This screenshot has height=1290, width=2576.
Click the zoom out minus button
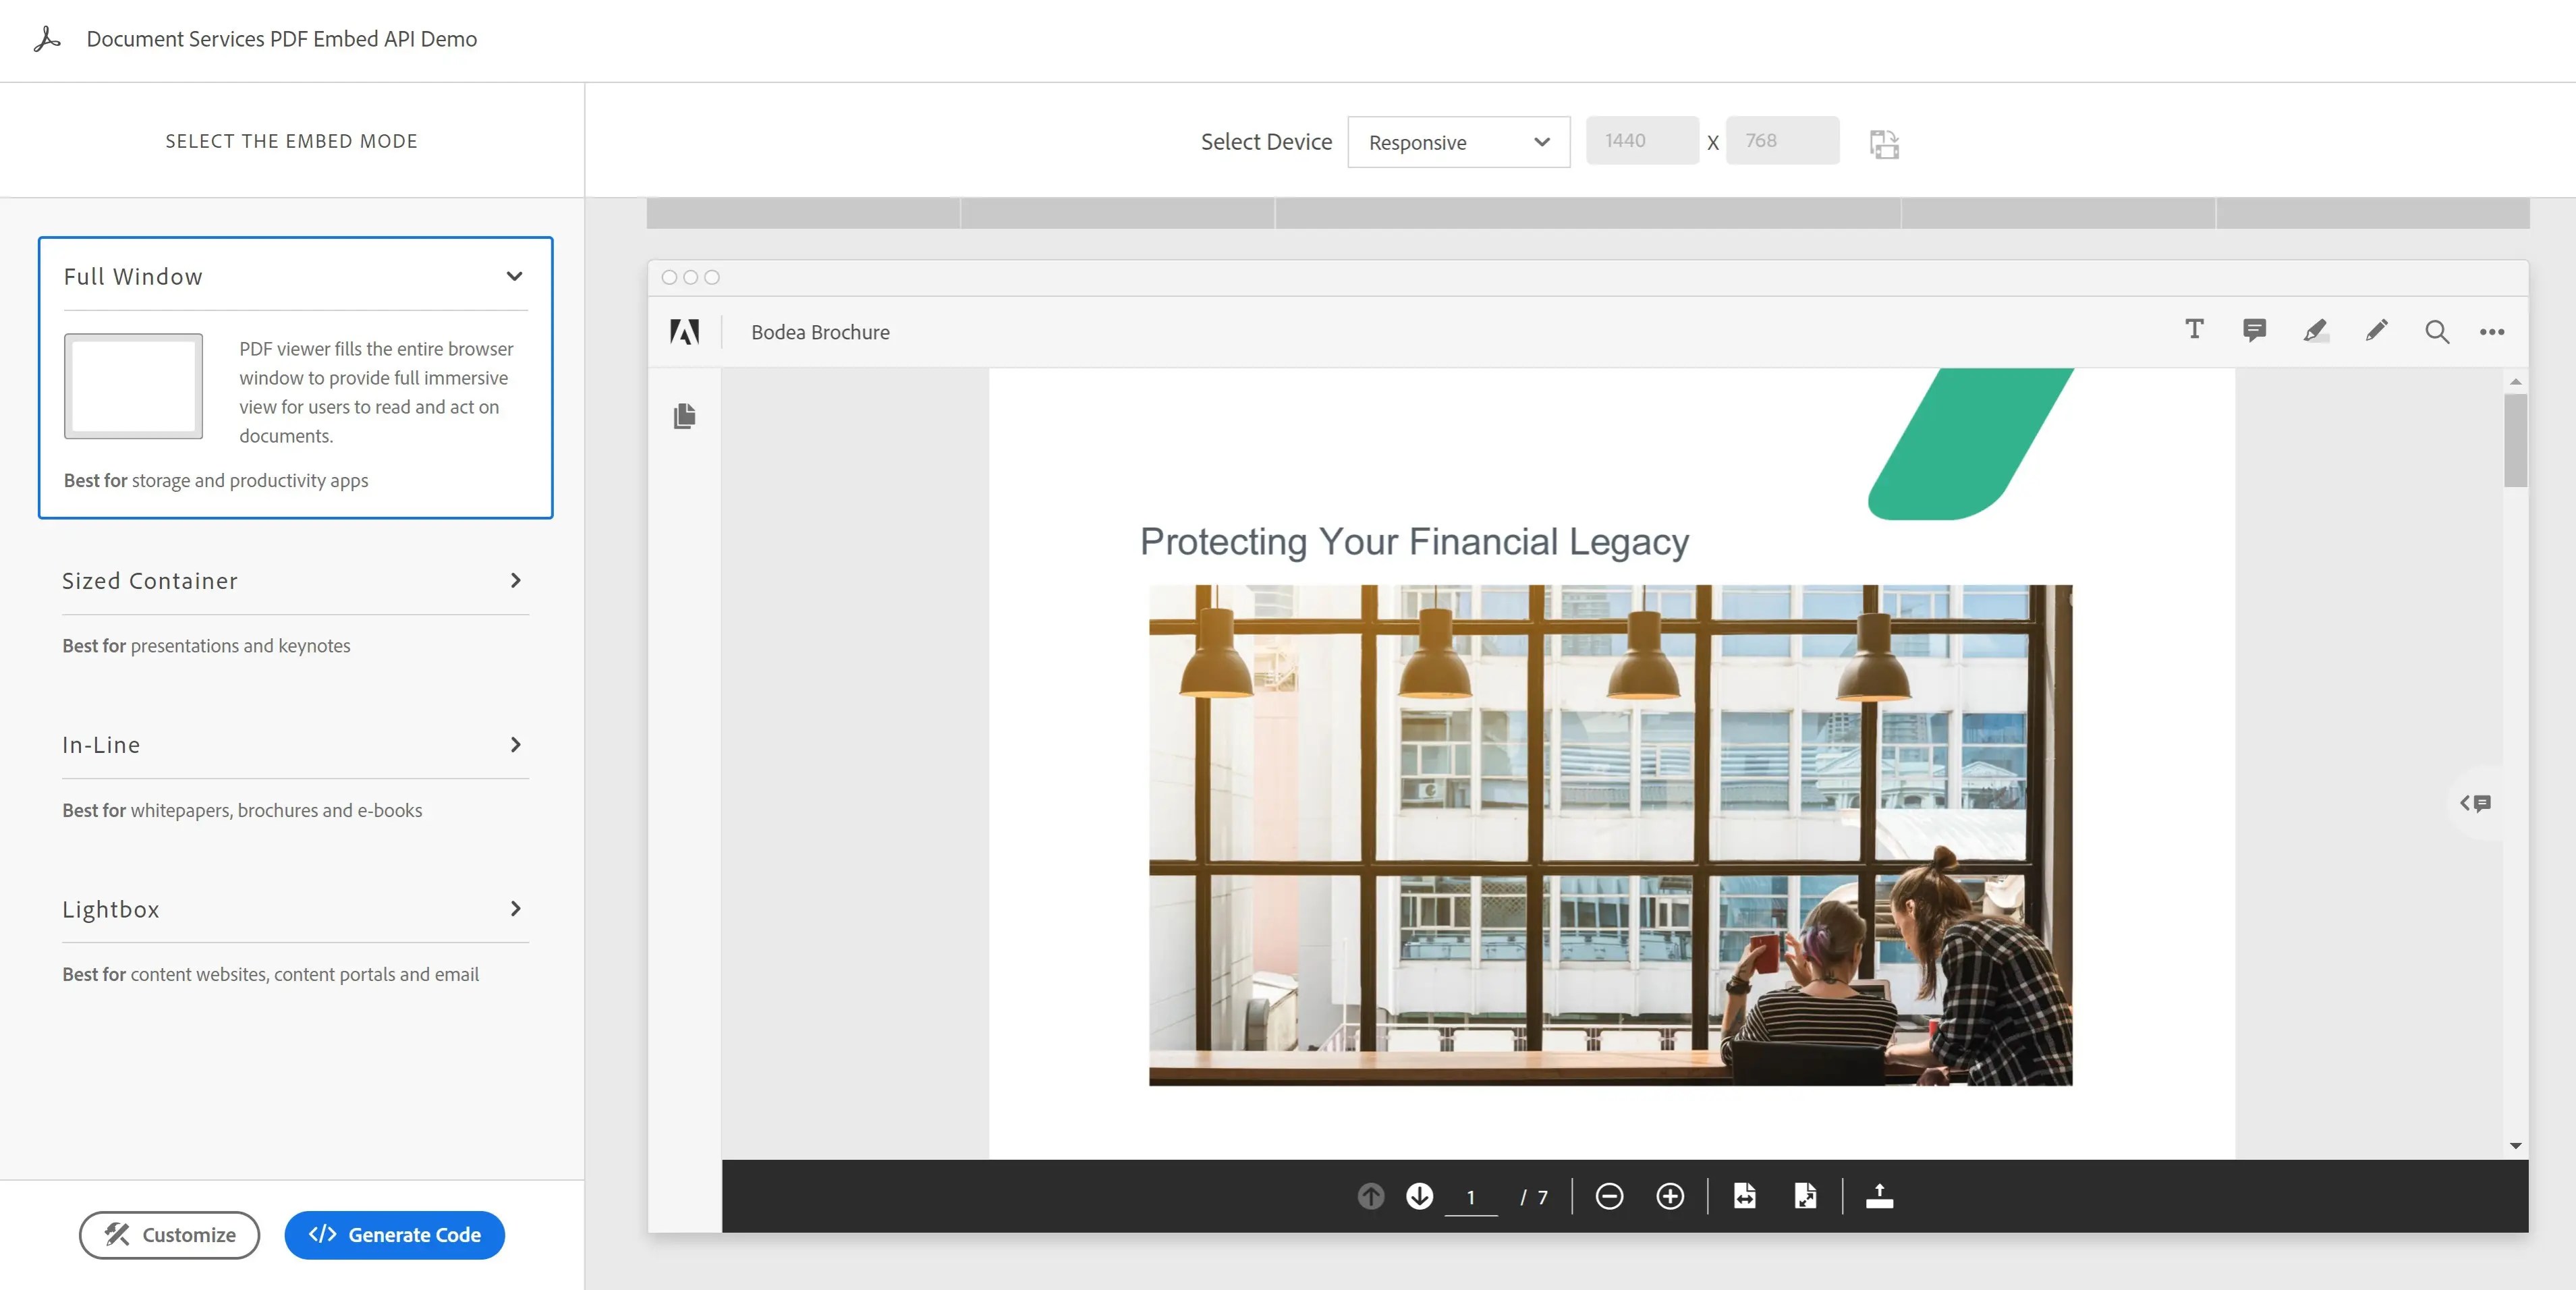(x=1609, y=1196)
